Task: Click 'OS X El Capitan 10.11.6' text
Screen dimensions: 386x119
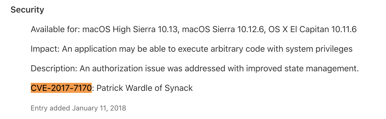Action: click(312, 29)
